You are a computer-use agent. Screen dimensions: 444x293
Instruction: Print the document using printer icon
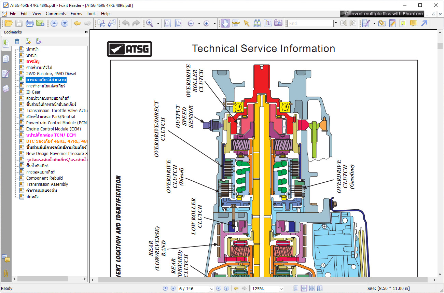(30, 23)
